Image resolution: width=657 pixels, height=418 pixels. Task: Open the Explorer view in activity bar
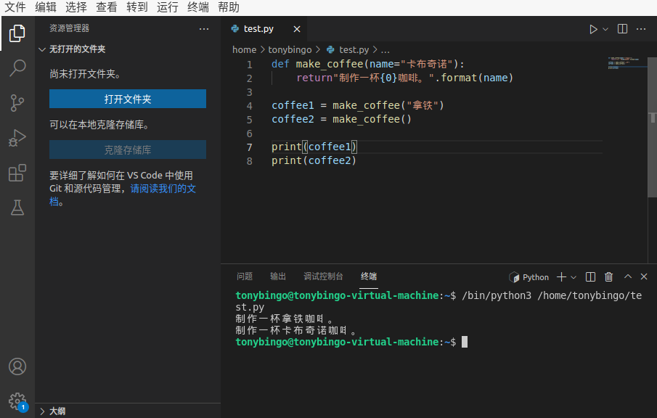pyautogui.click(x=17, y=33)
